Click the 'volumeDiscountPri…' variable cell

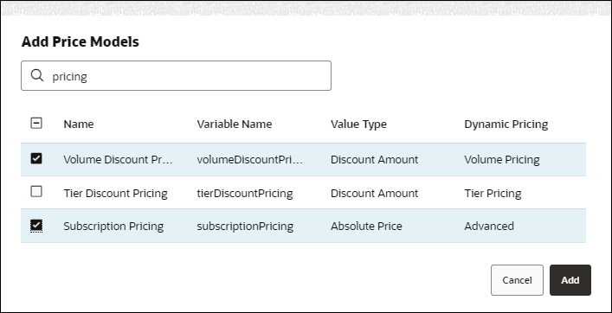[x=250, y=160]
